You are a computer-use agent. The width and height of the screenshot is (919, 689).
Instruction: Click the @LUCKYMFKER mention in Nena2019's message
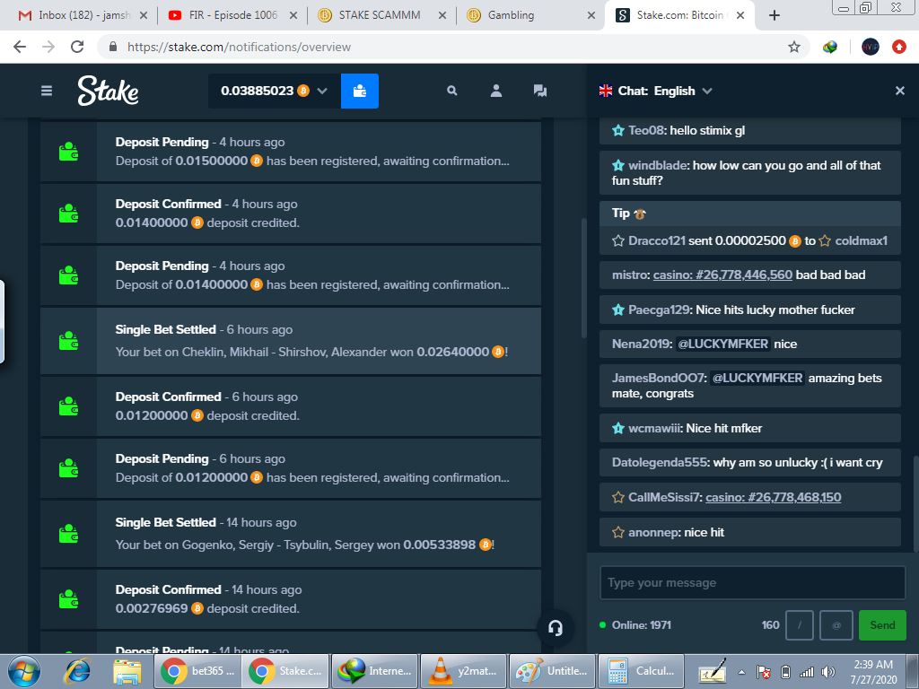pyautogui.click(x=722, y=344)
